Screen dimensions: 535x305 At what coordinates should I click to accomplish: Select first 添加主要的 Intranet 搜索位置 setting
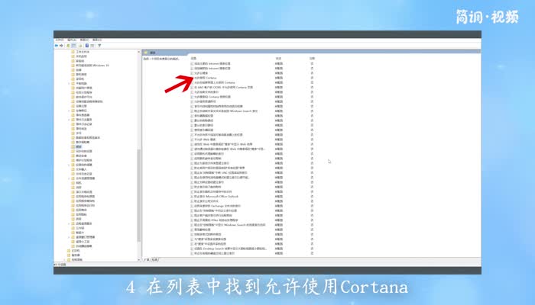(212, 63)
